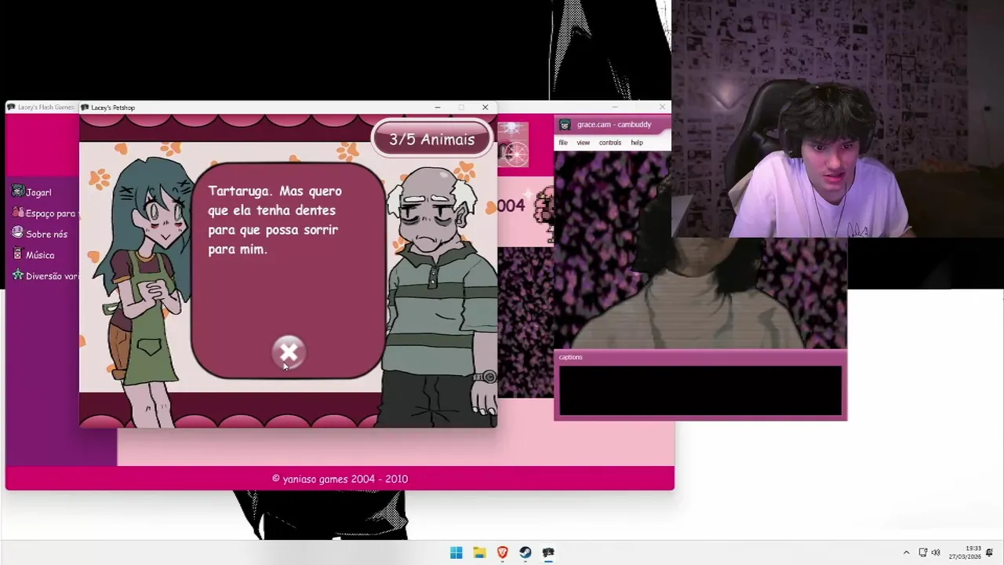Screen dimensions: 1004x565
Task: Open the Espaço para sidebar link
Action: (x=50, y=213)
